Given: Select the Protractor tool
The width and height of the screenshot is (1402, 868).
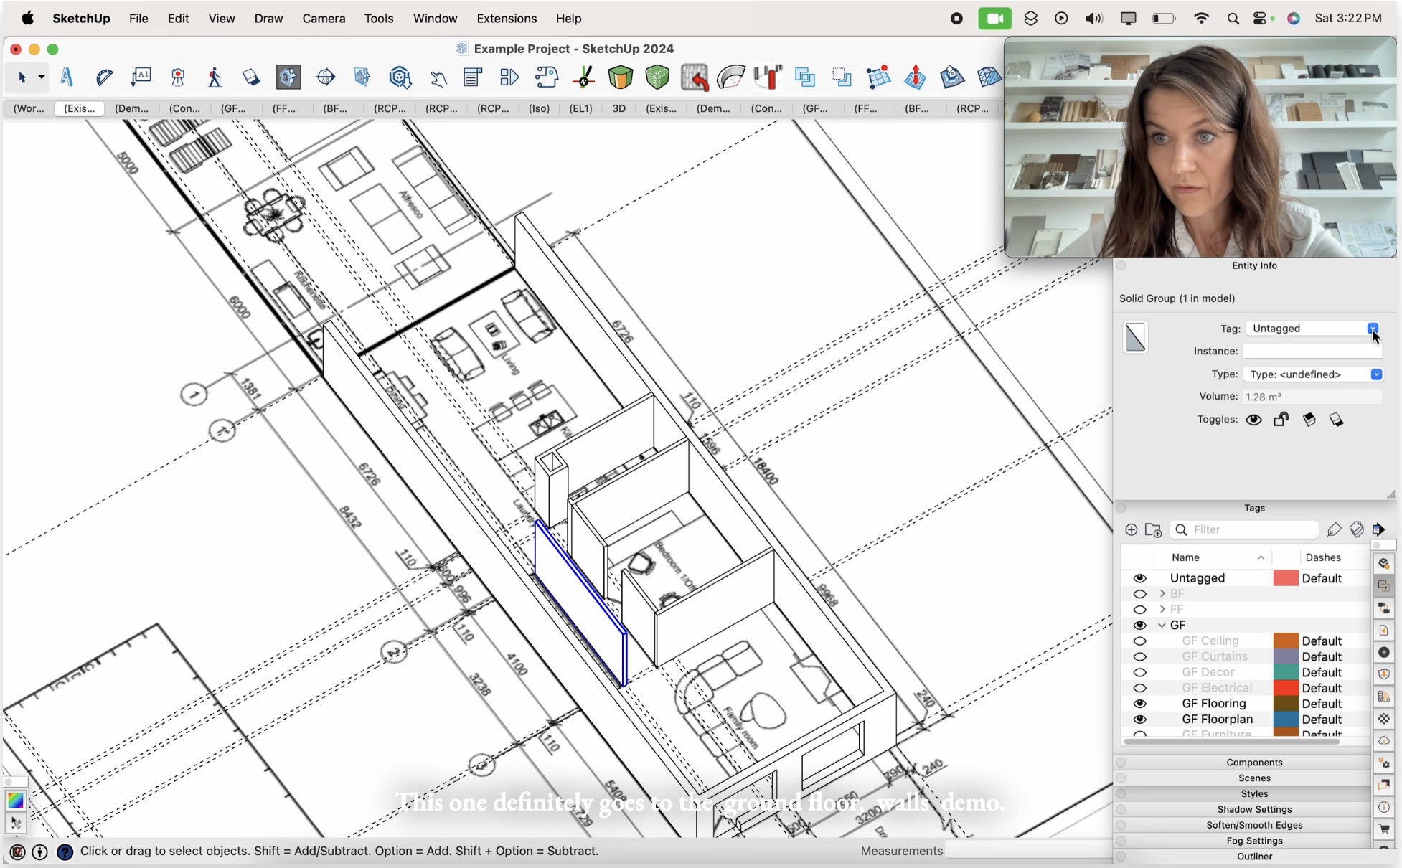Looking at the screenshot, I should 105,77.
